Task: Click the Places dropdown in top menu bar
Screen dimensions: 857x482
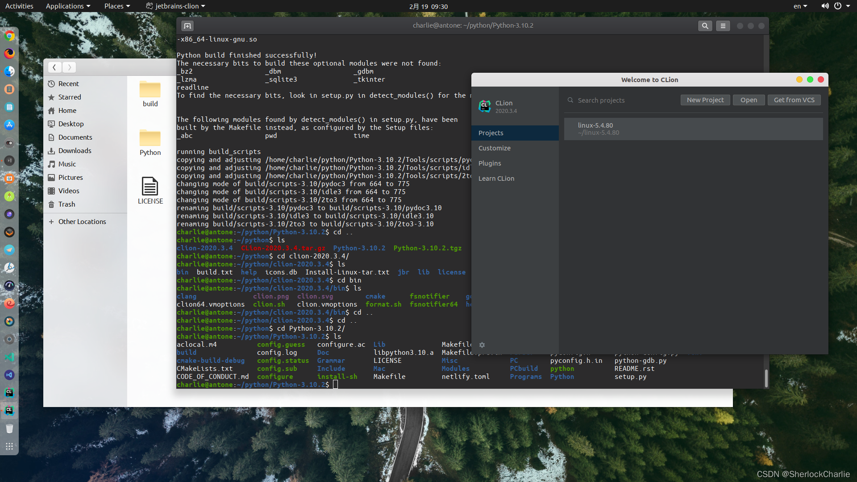Action: pos(115,6)
